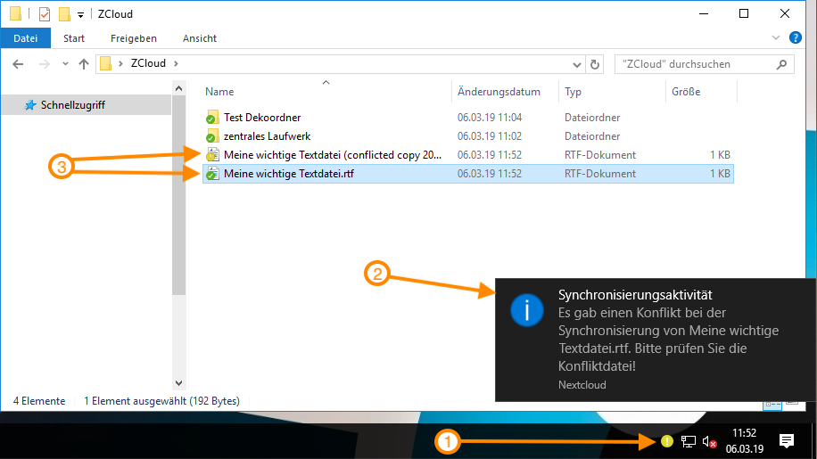
Task: Go up one folder level
Action: (x=83, y=64)
